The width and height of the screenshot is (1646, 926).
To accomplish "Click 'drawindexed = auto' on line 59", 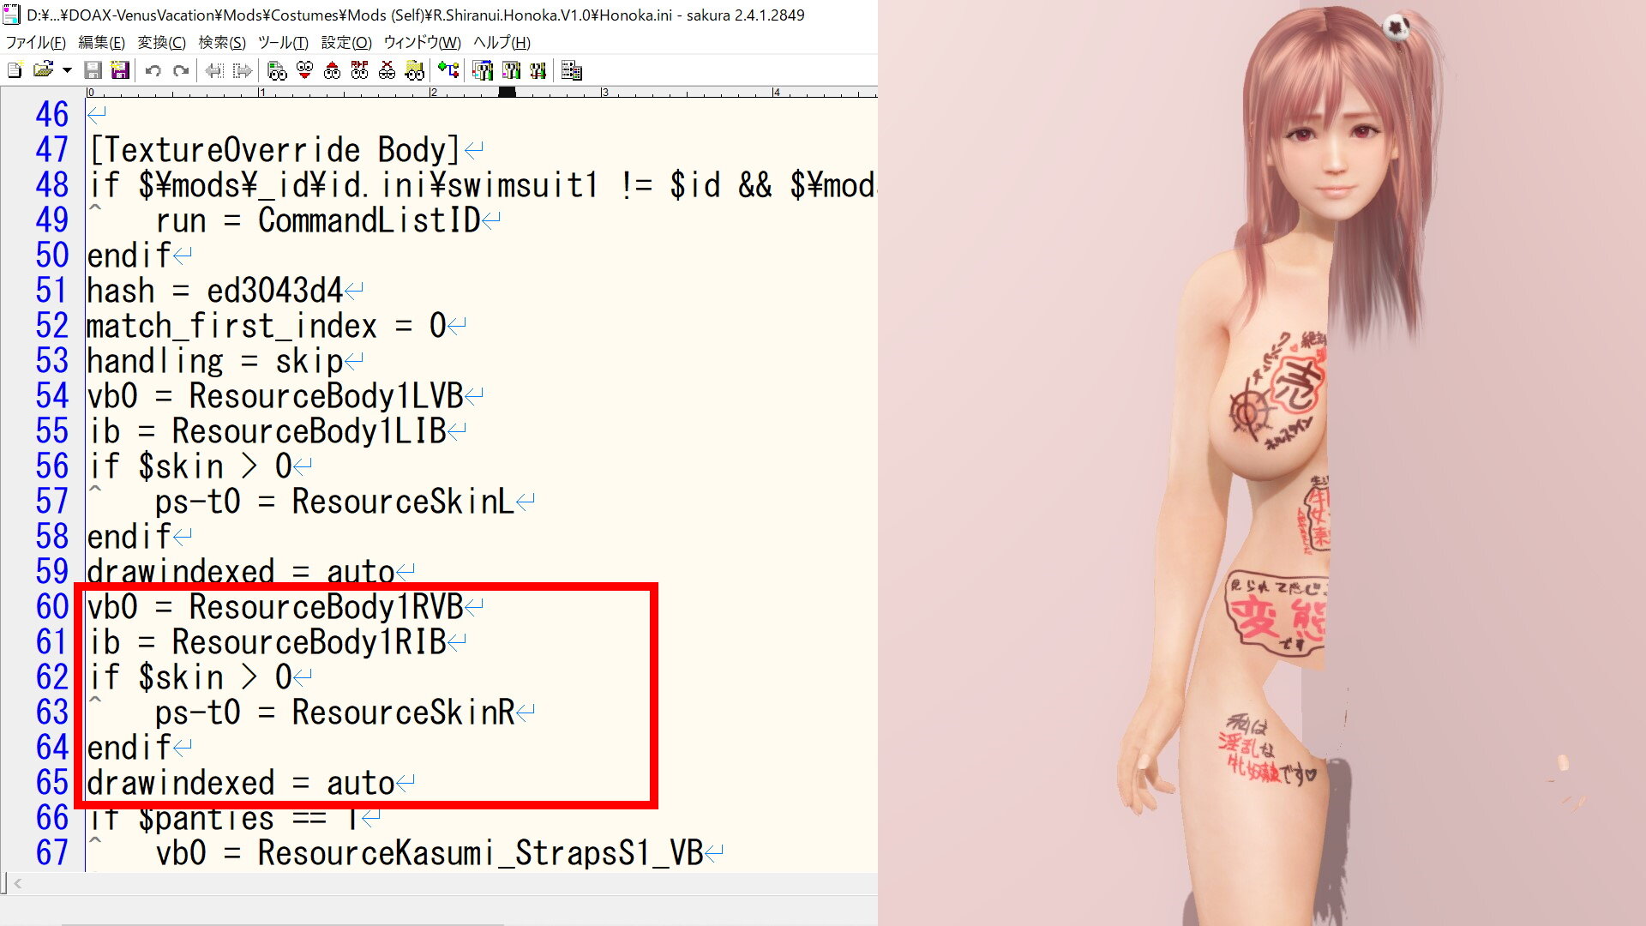I will coord(241,572).
